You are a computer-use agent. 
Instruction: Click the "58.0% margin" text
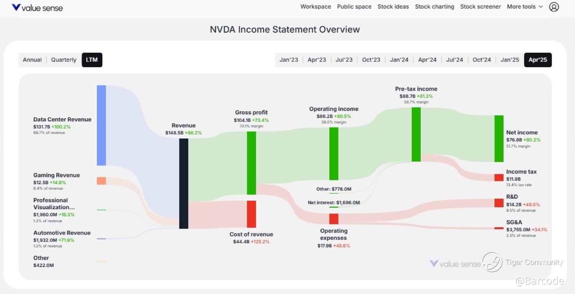(x=334, y=122)
